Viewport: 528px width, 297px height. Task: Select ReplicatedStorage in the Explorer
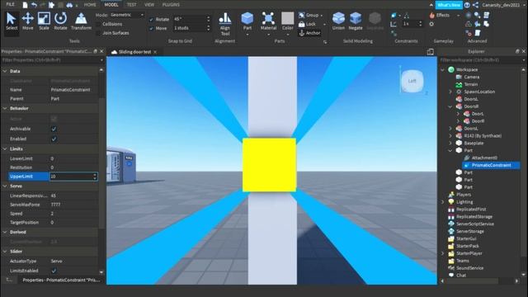474,216
